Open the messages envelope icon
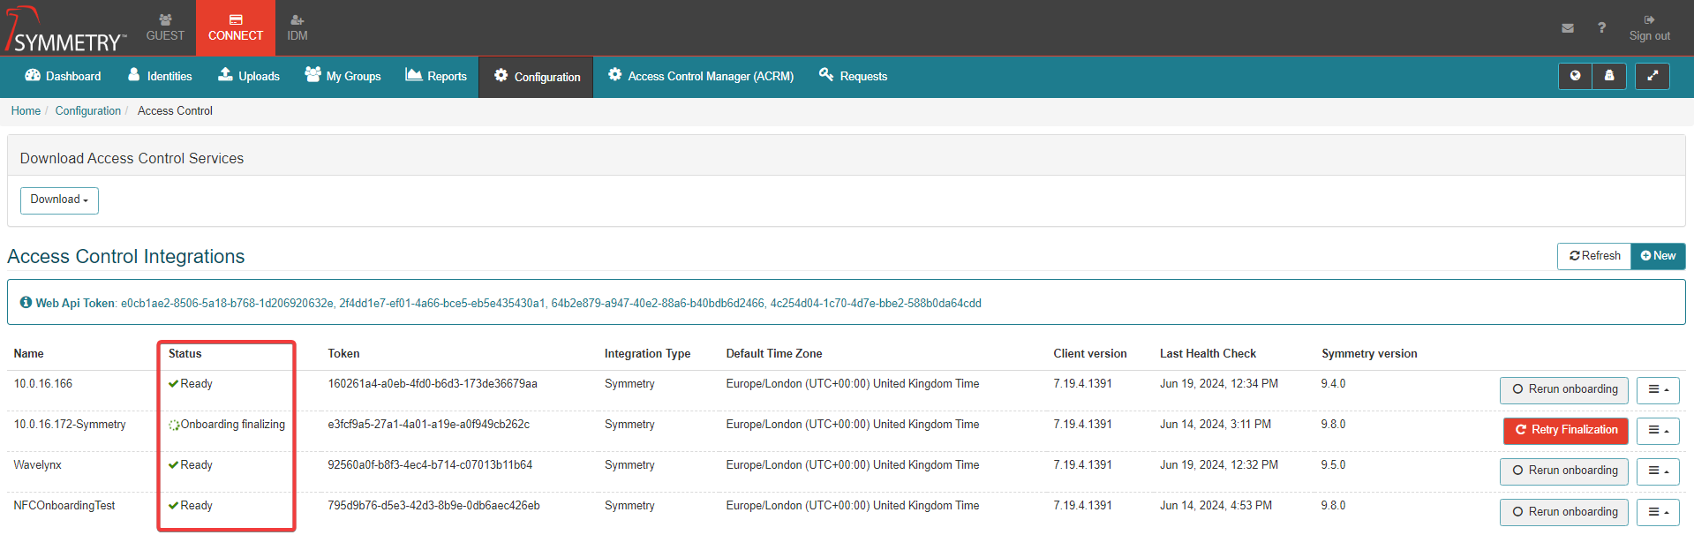This screenshot has height=535, width=1694. click(x=1568, y=28)
